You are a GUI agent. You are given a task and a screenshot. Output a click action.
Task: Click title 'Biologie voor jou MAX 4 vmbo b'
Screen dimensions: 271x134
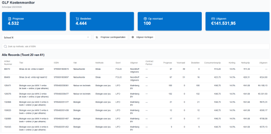click(34, 120)
